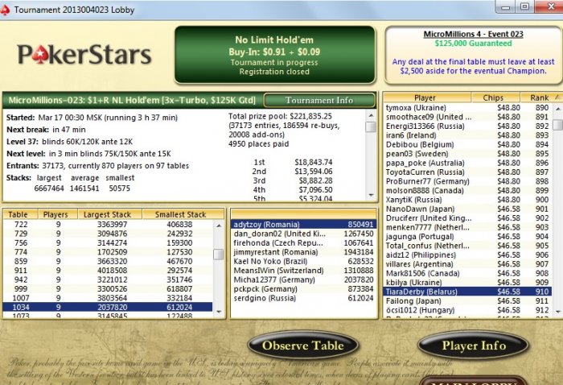The image size is (563, 385).
Task: Select tymoxa (Ukraine) in ranking list
Action: coord(468,108)
